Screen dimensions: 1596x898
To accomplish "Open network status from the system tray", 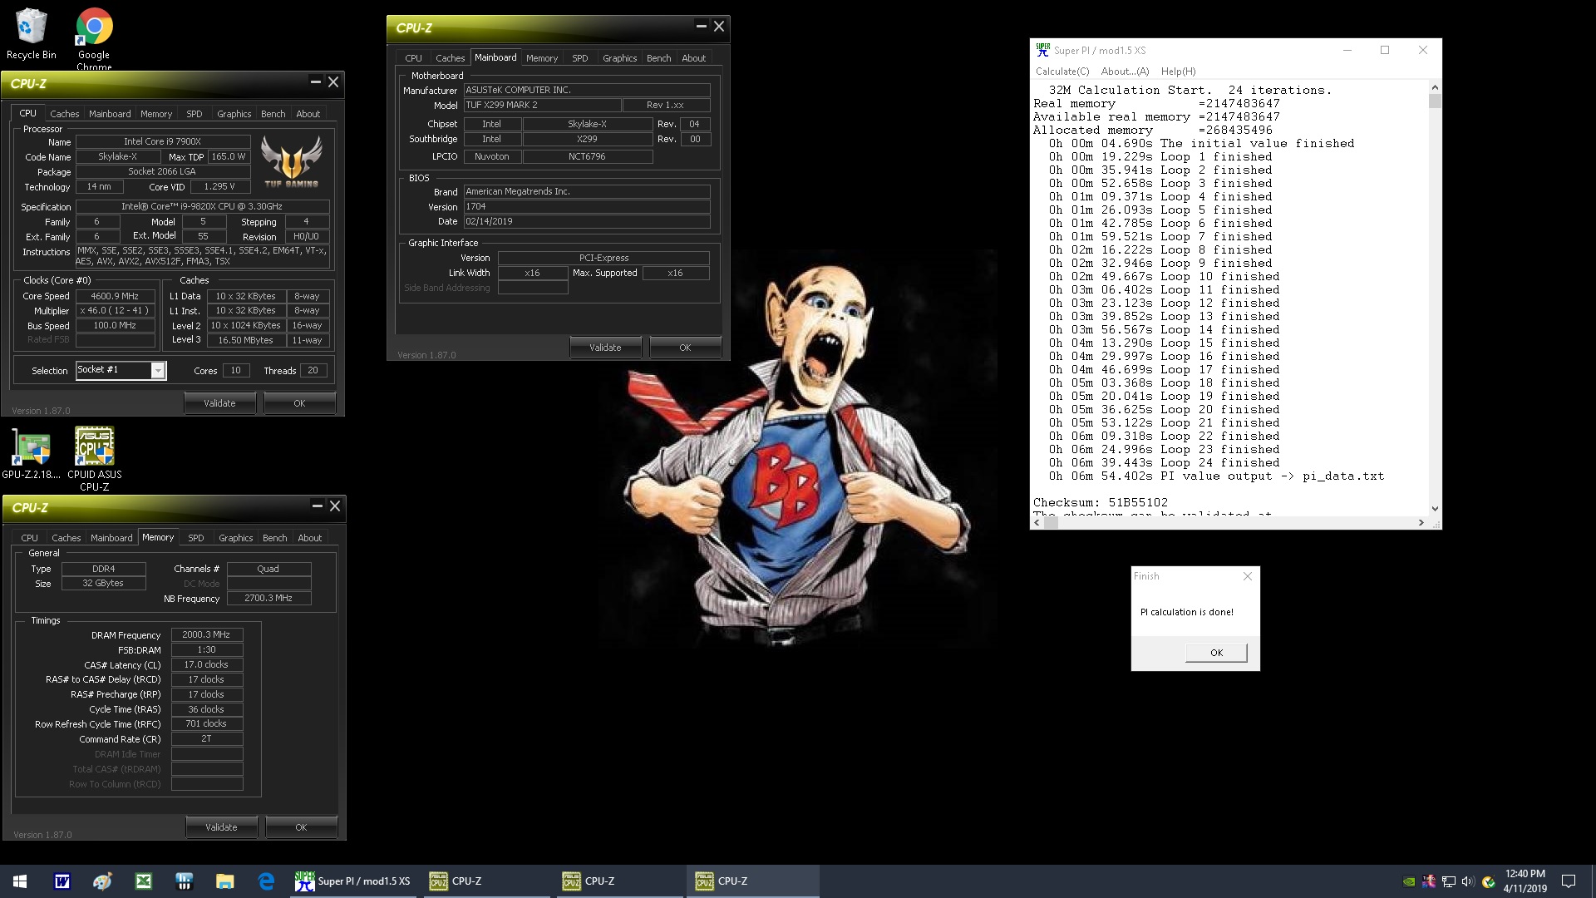I will point(1449,881).
